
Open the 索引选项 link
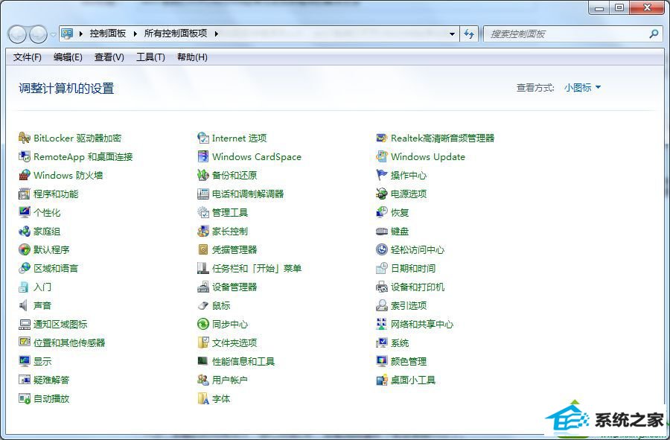click(409, 305)
